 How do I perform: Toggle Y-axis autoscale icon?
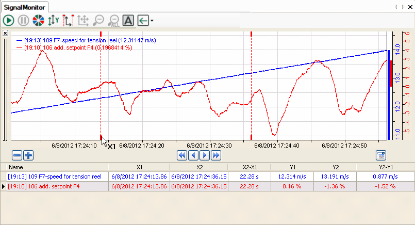coord(53,21)
